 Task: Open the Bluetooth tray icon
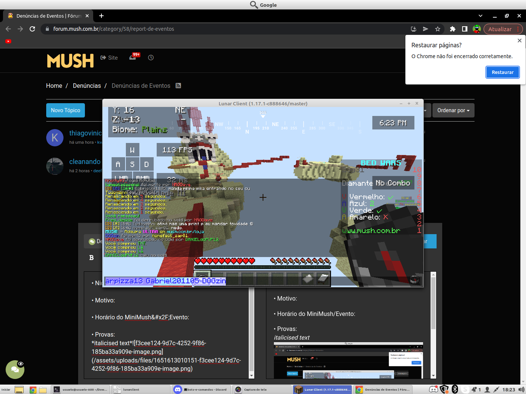coord(455,389)
